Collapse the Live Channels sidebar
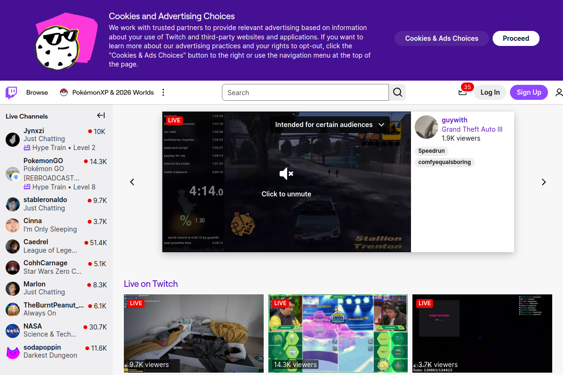This screenshot has height=375, width=563. pos(101,116)
